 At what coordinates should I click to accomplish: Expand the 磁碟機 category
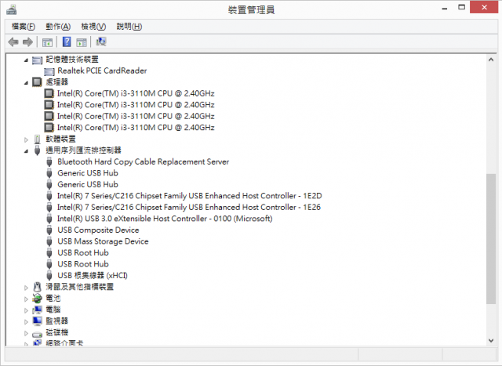(26, 333)
